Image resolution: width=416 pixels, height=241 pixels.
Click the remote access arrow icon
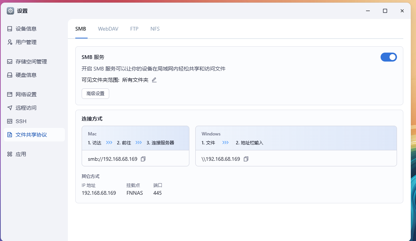10,108
